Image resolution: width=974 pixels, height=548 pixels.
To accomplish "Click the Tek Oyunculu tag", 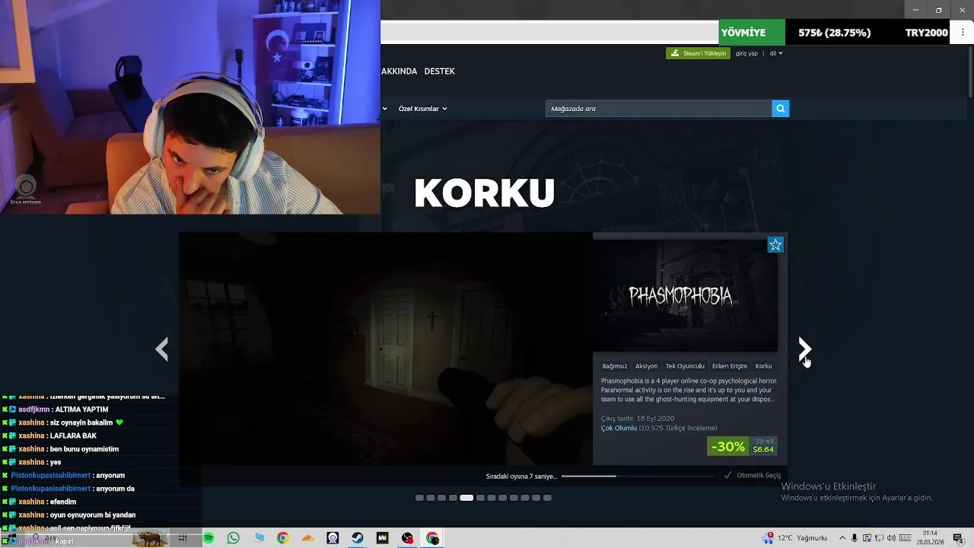I will tap(685, 366).
